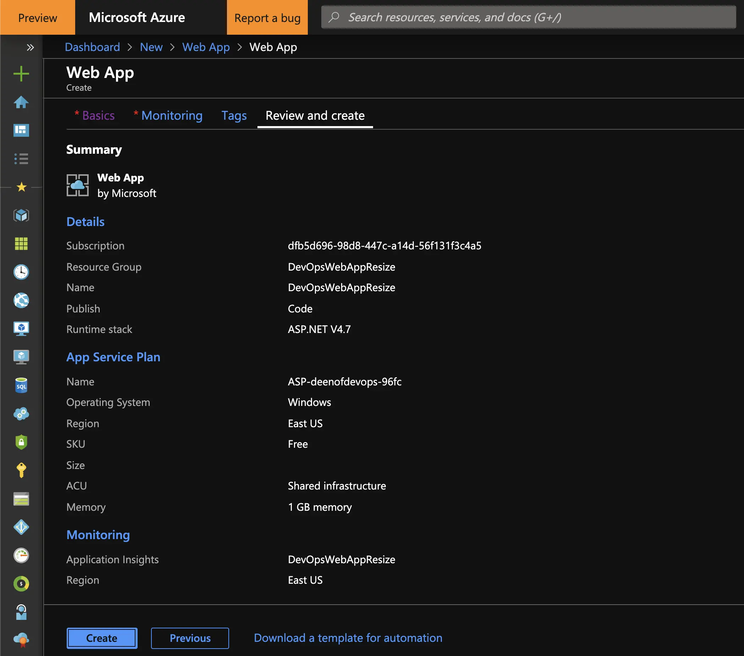Click the Previous button
This screenshot has width=744, height=656.
click(190, 638)
